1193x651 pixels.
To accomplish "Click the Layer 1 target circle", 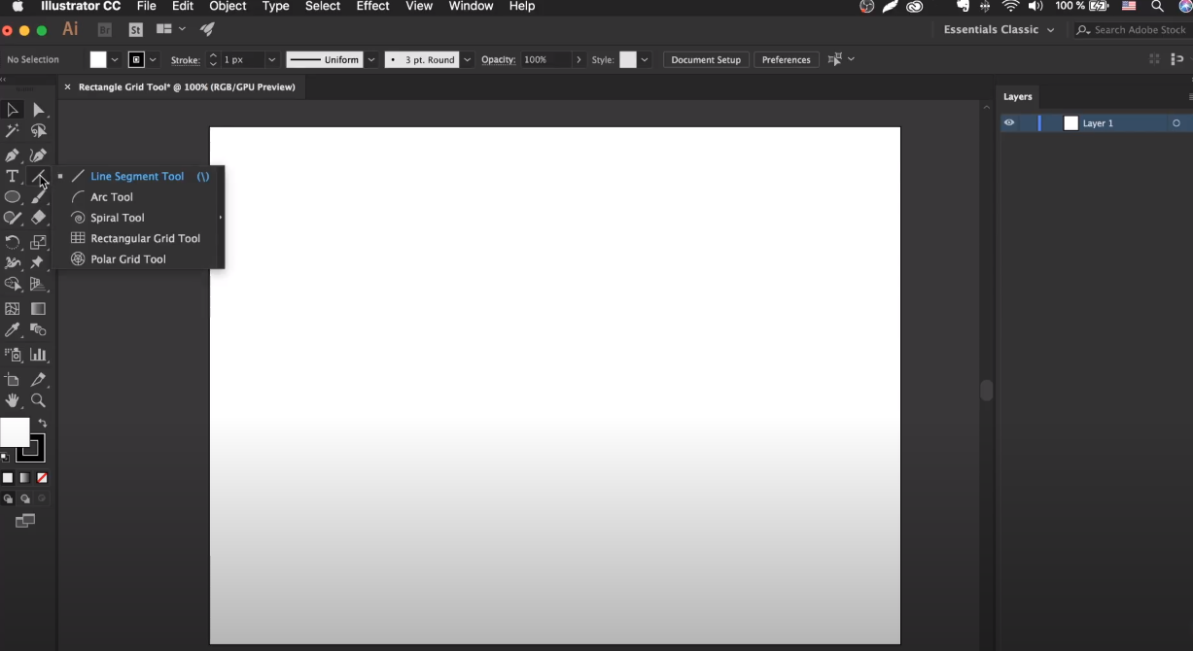I will click(1176, 123).
